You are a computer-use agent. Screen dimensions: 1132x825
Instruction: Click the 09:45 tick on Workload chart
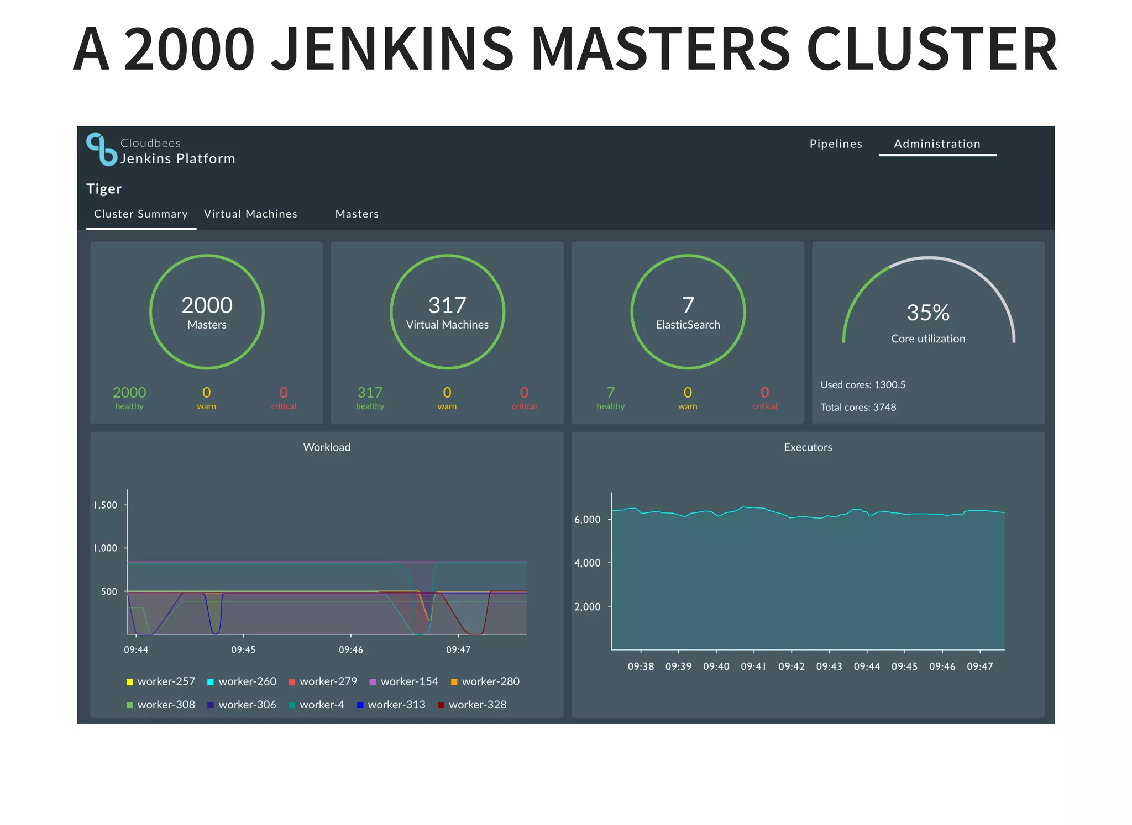click(x=243, y=649)
